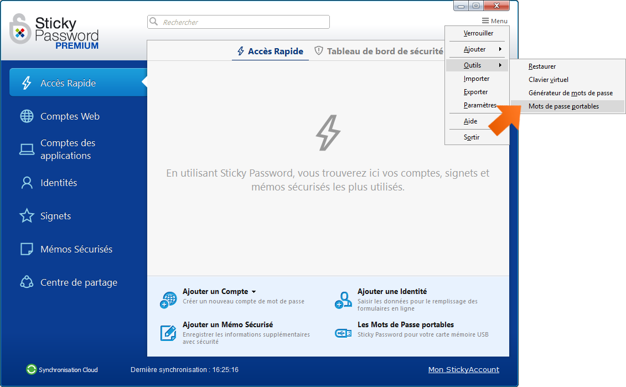
Task: Expand the Ajouter submenu arrow
Action: click(x=500, y=49)
